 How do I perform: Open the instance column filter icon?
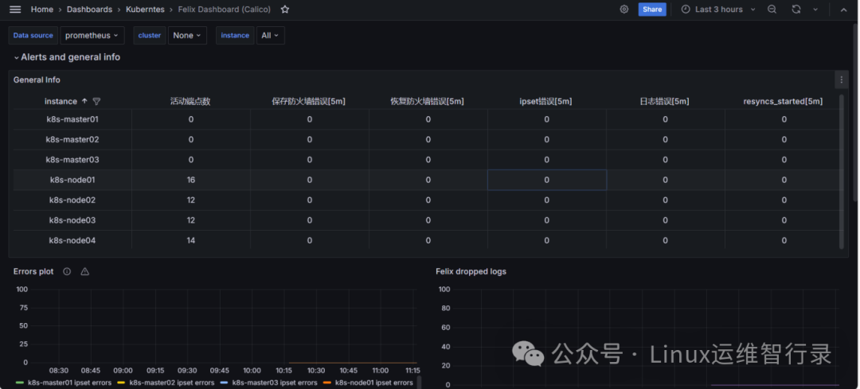coord(96,101)
